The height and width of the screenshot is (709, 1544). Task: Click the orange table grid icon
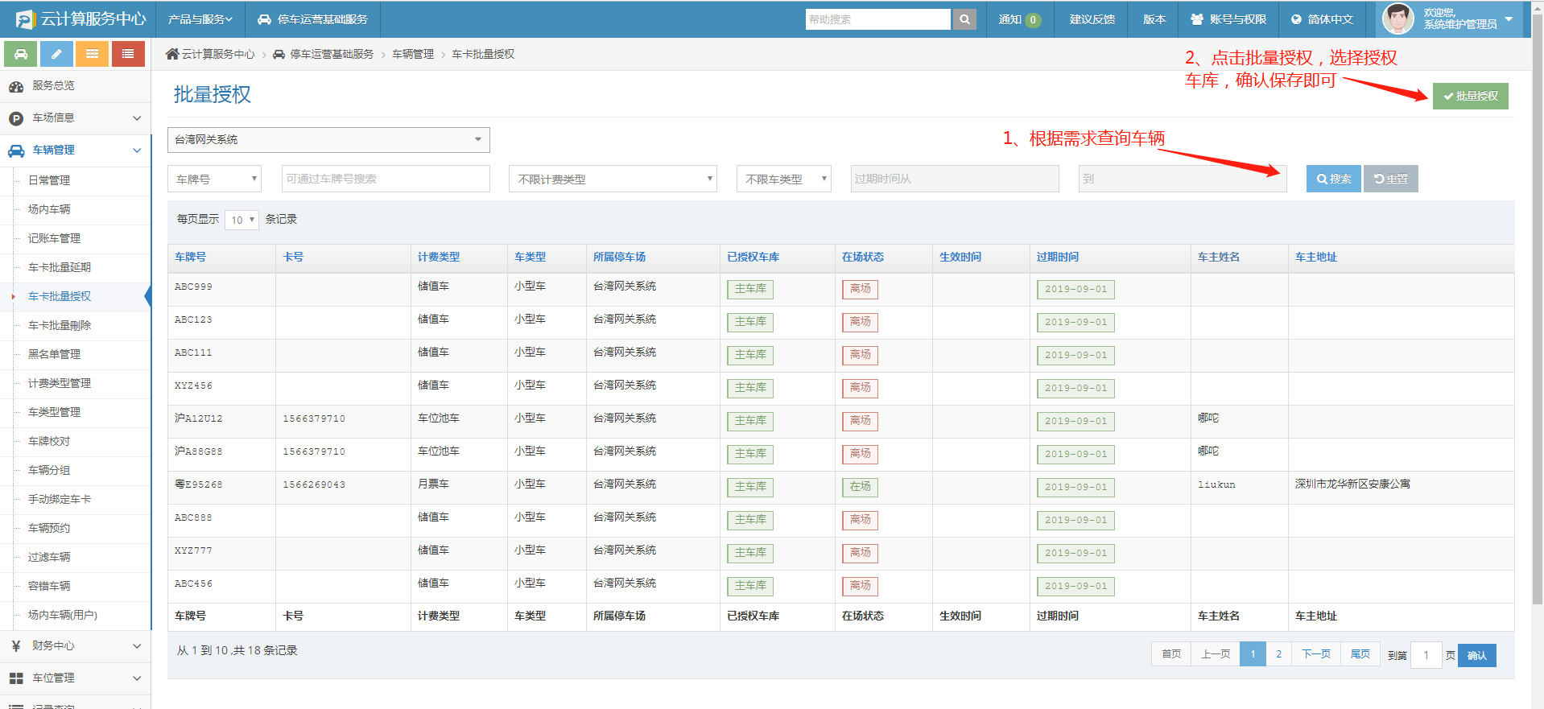tap(92, 54)
